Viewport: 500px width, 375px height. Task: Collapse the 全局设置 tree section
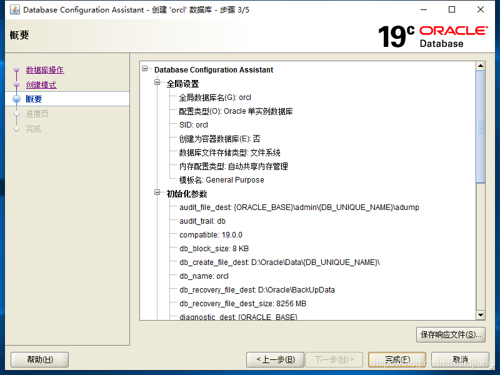click(x=157, y=82)
